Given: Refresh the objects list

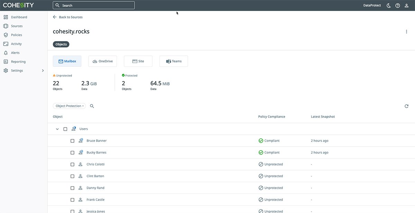Looking at the screenshot, I should click(406, 106).
